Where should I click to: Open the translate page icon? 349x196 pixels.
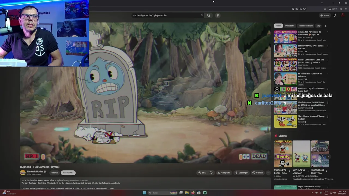point(300,9)
